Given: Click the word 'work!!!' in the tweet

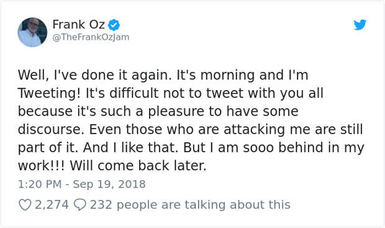Looking at the screenshot, I should pos(42,166).
